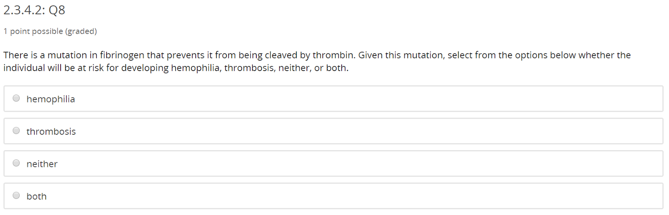The width and height of the screenshot is (669, 215).
Task: Click the 'hemophilia' answer label text
Action: (51, 99)
